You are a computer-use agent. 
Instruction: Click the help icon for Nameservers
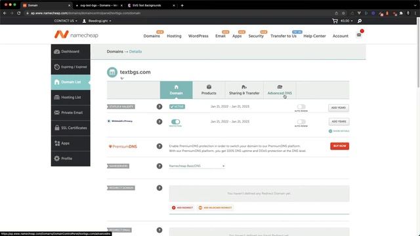[x=159, y=166]
